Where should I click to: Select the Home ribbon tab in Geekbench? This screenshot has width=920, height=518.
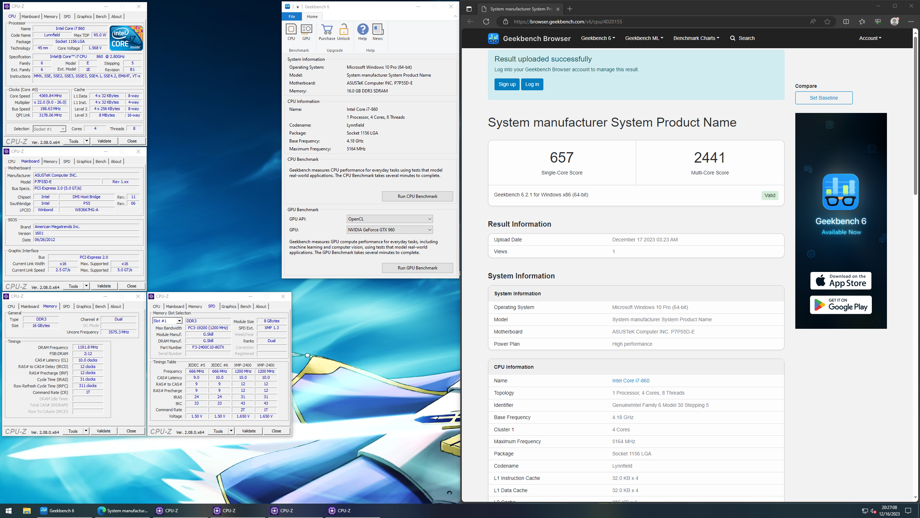point(312,17)
